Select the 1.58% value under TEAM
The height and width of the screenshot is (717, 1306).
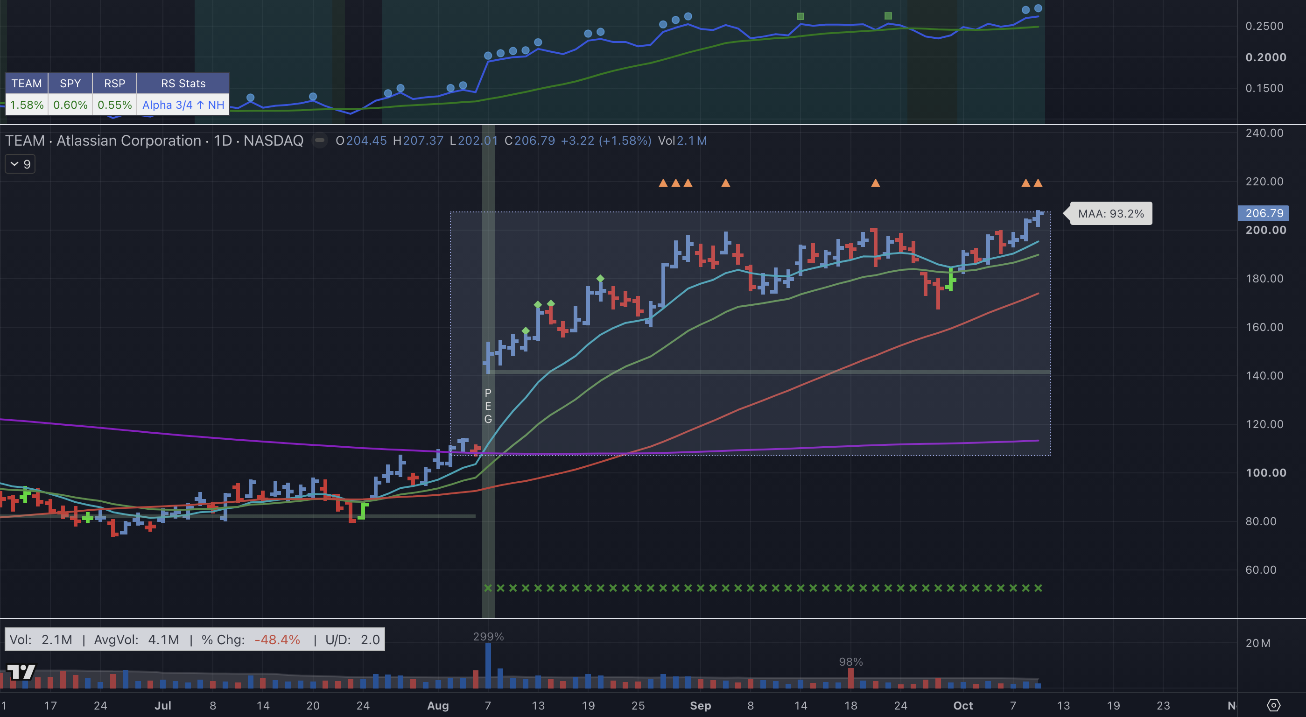26,105
